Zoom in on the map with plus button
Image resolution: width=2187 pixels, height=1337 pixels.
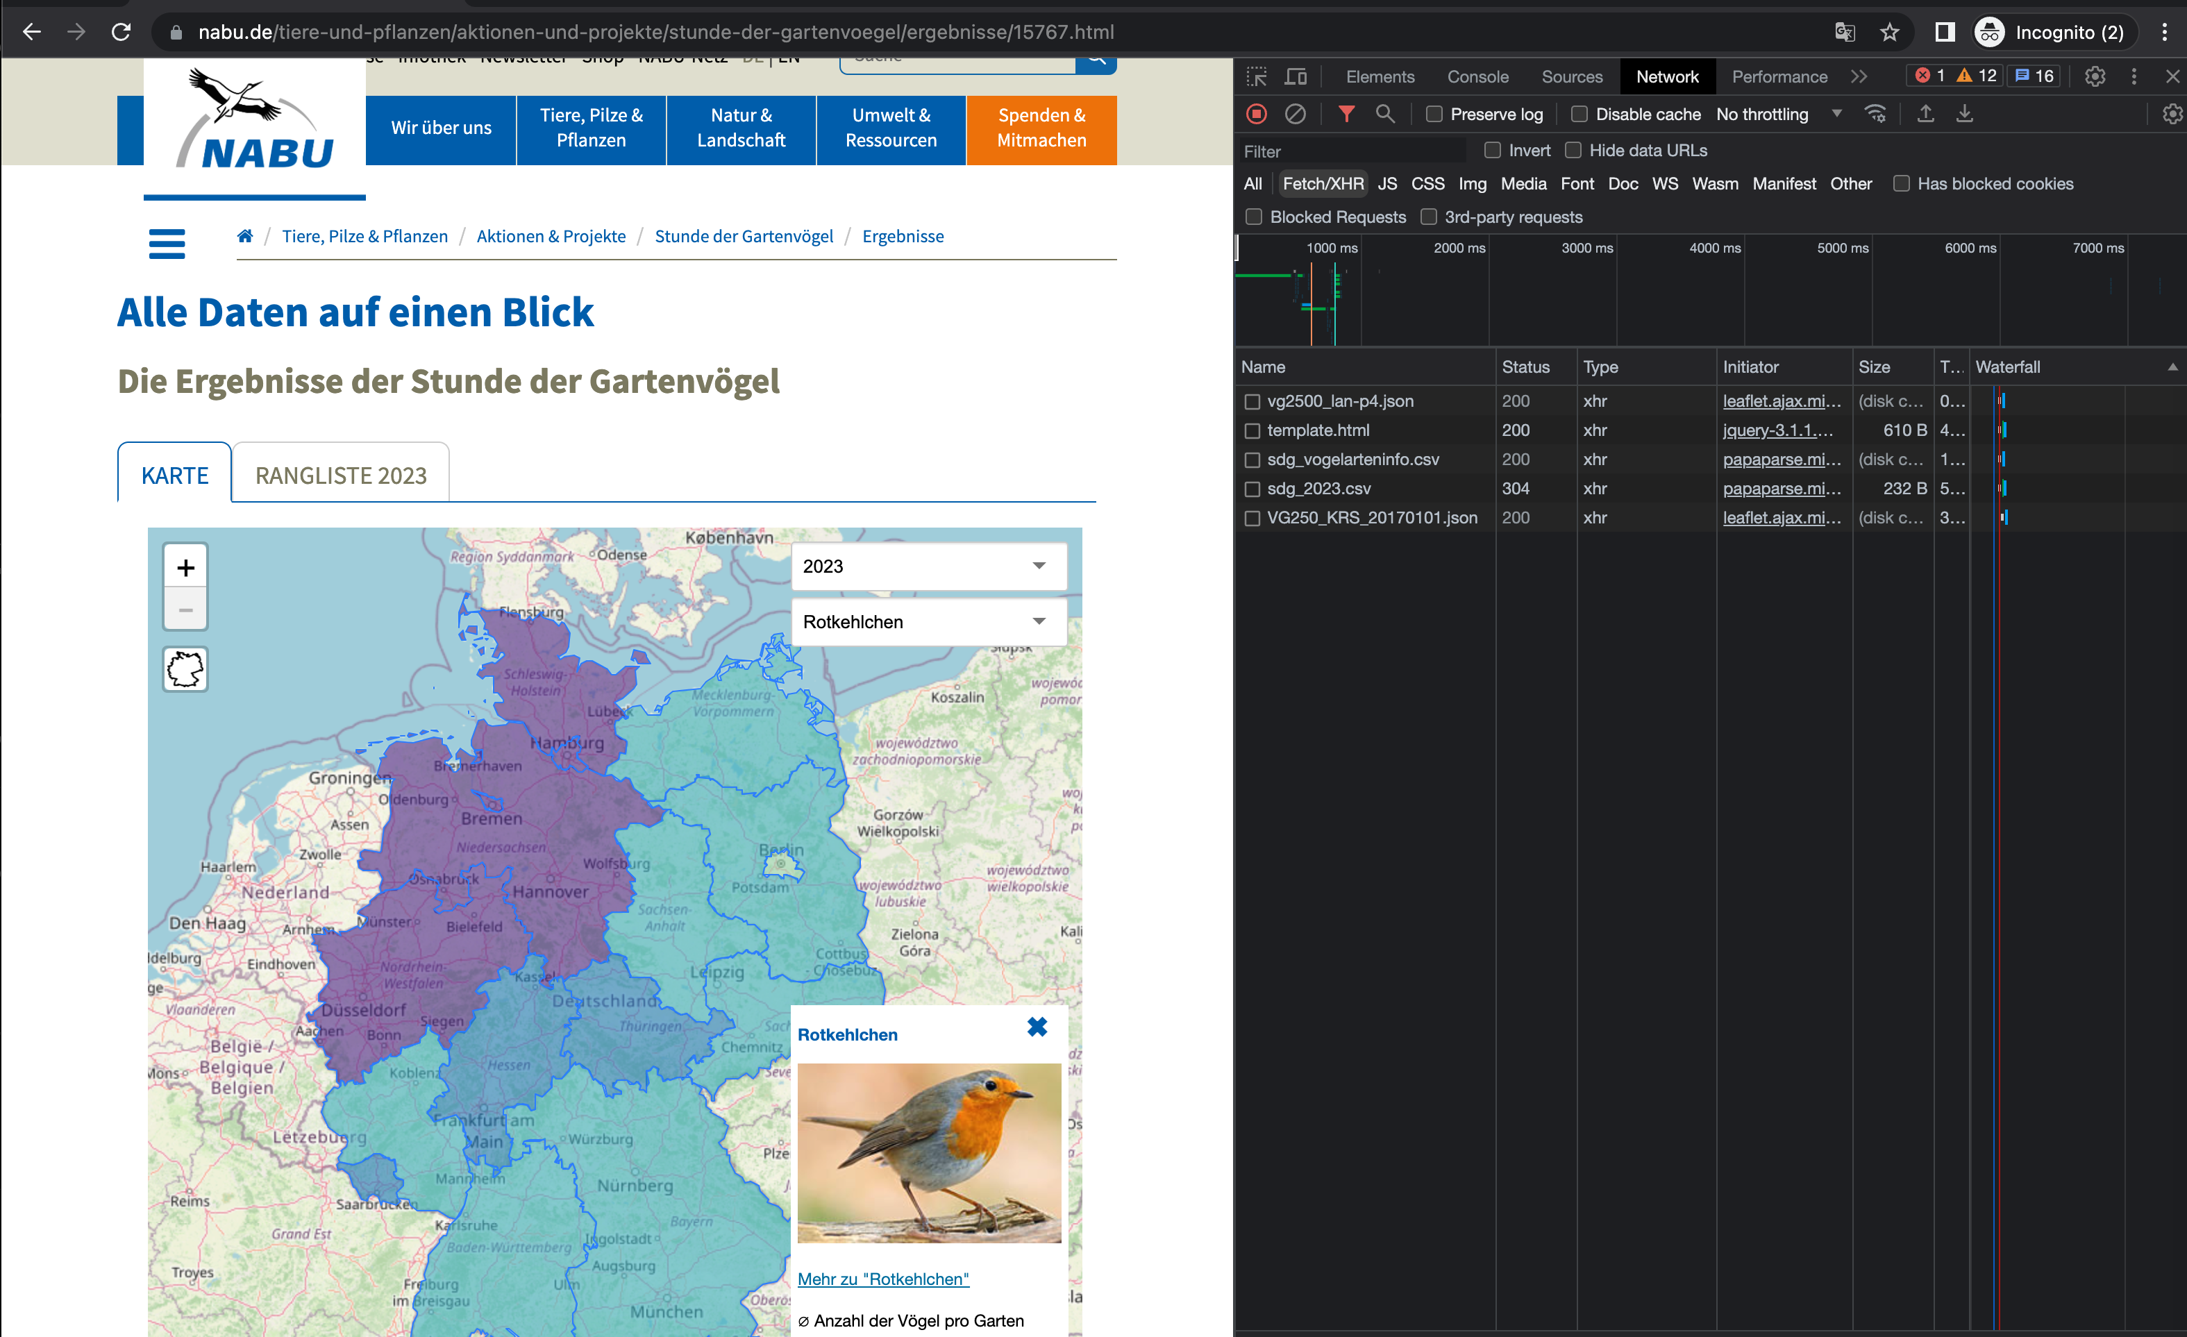click(185, 567)
